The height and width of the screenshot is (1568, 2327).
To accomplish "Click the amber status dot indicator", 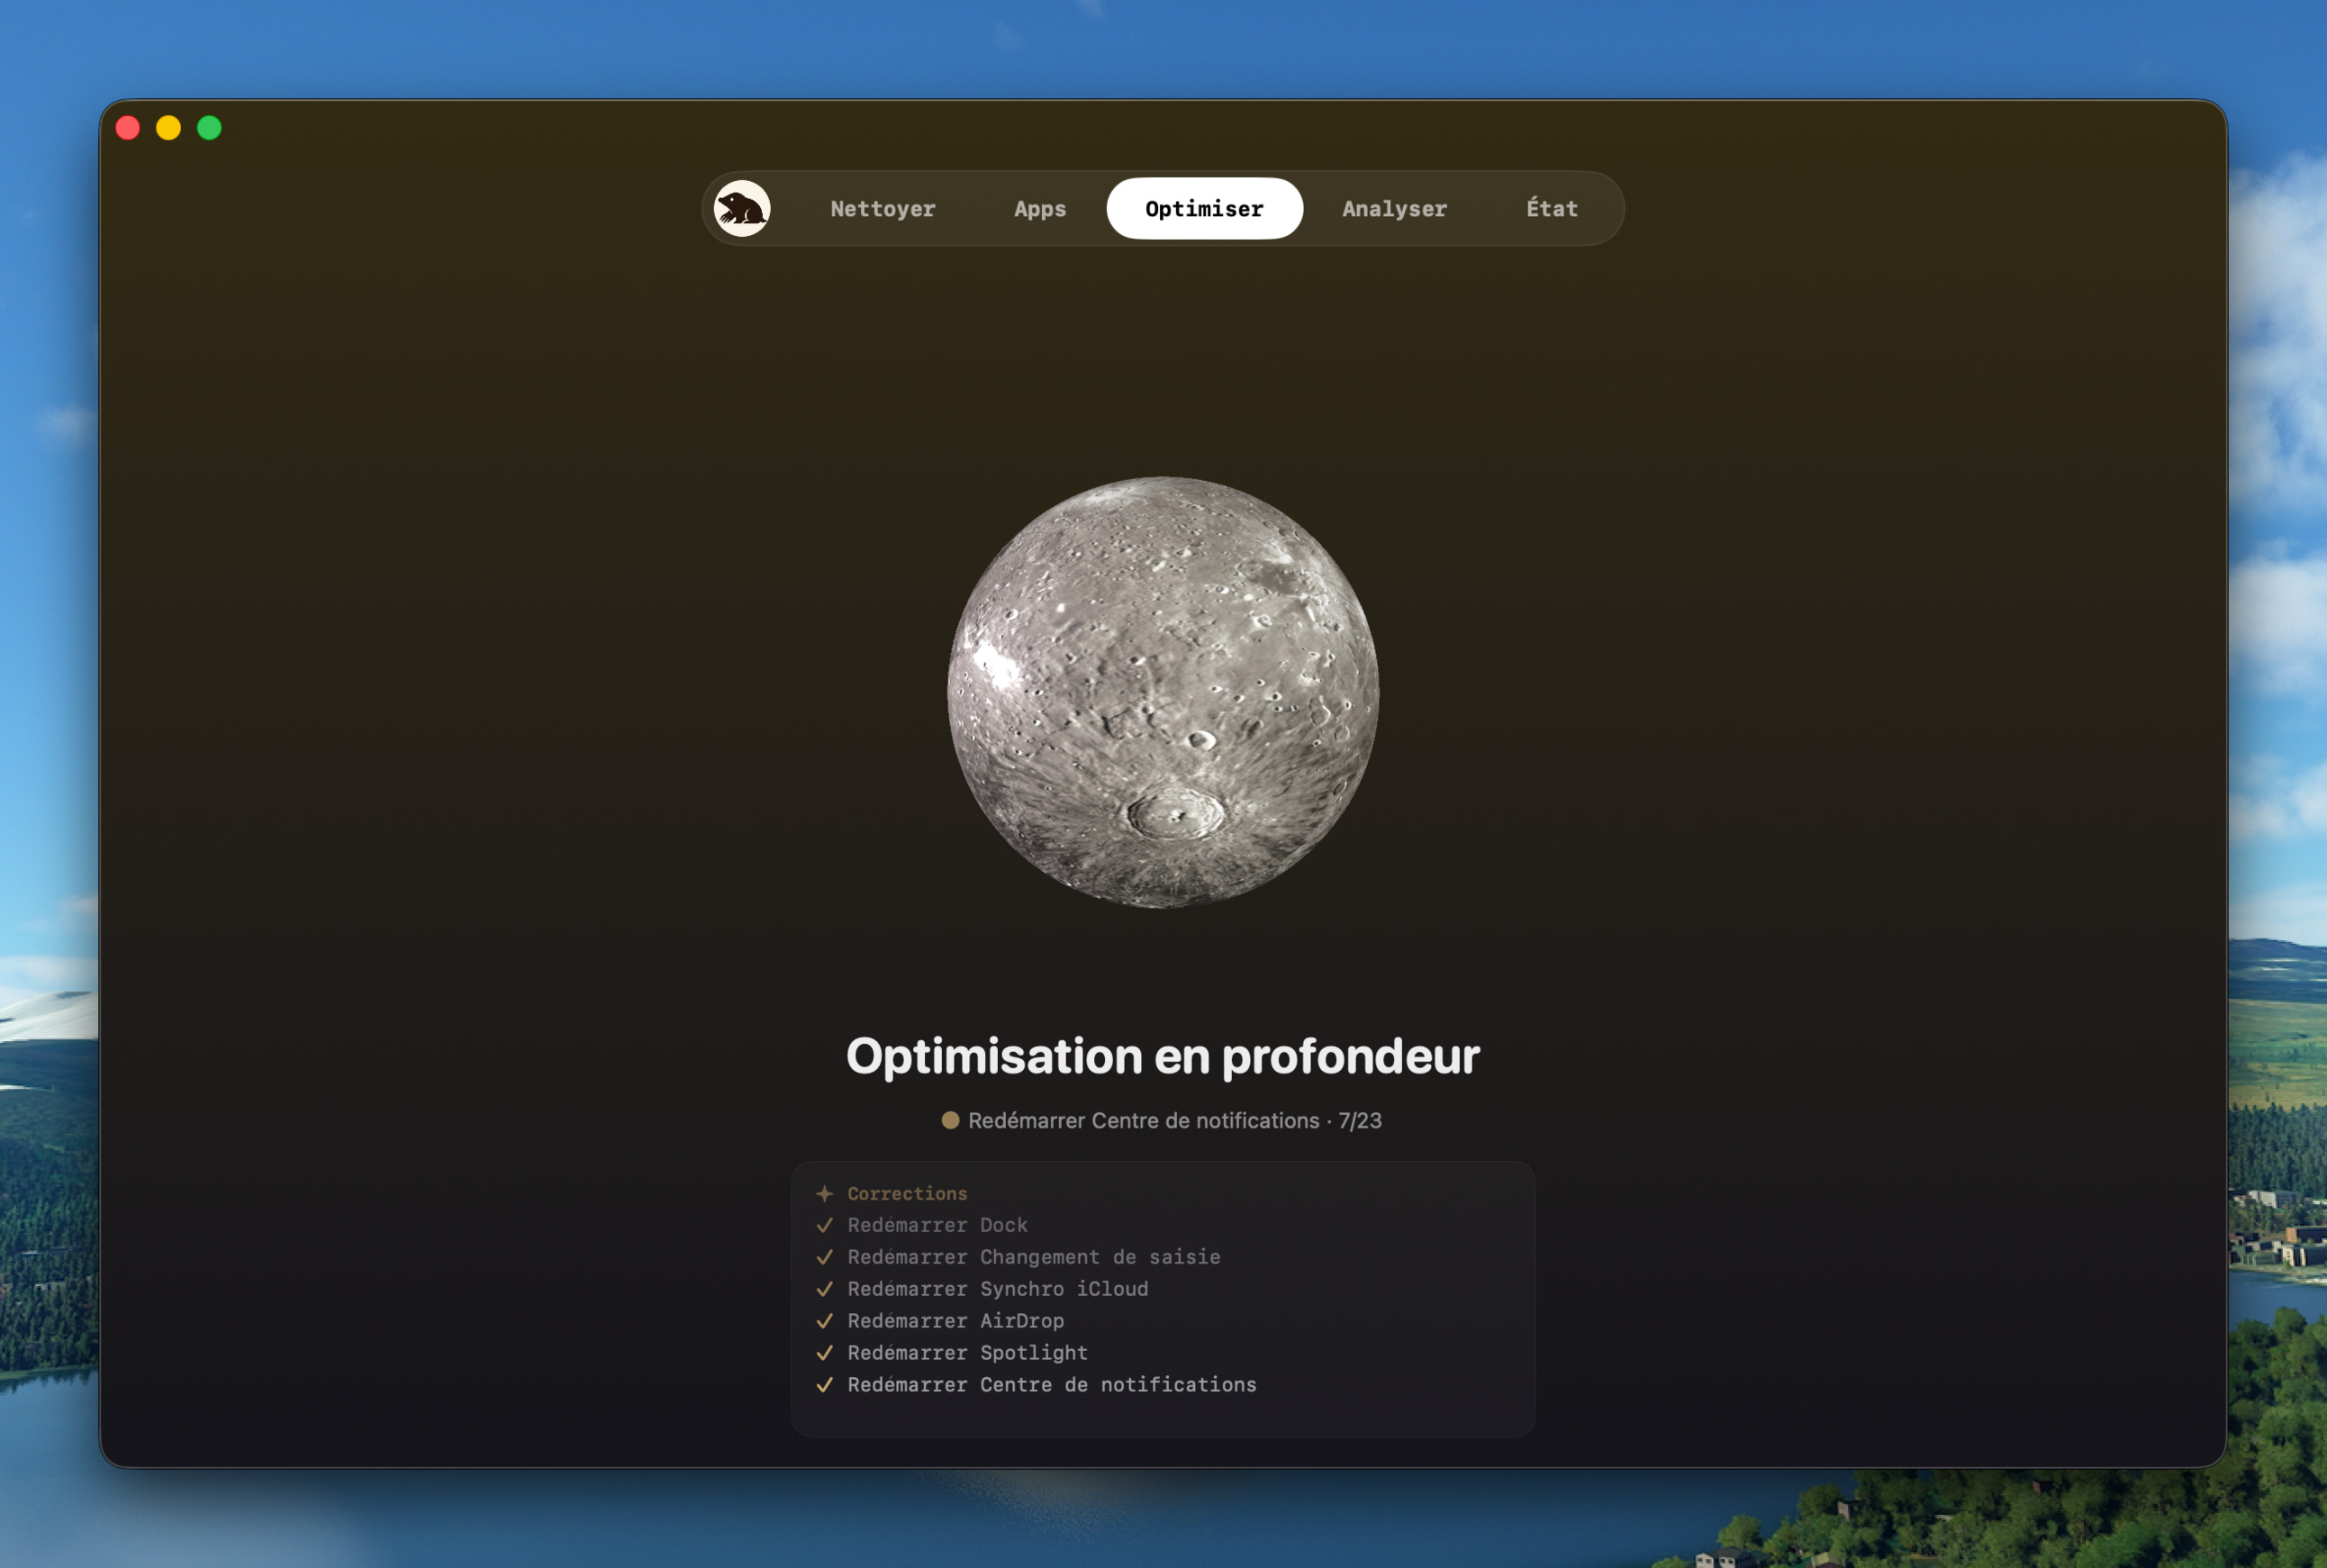I will 950,1120.
